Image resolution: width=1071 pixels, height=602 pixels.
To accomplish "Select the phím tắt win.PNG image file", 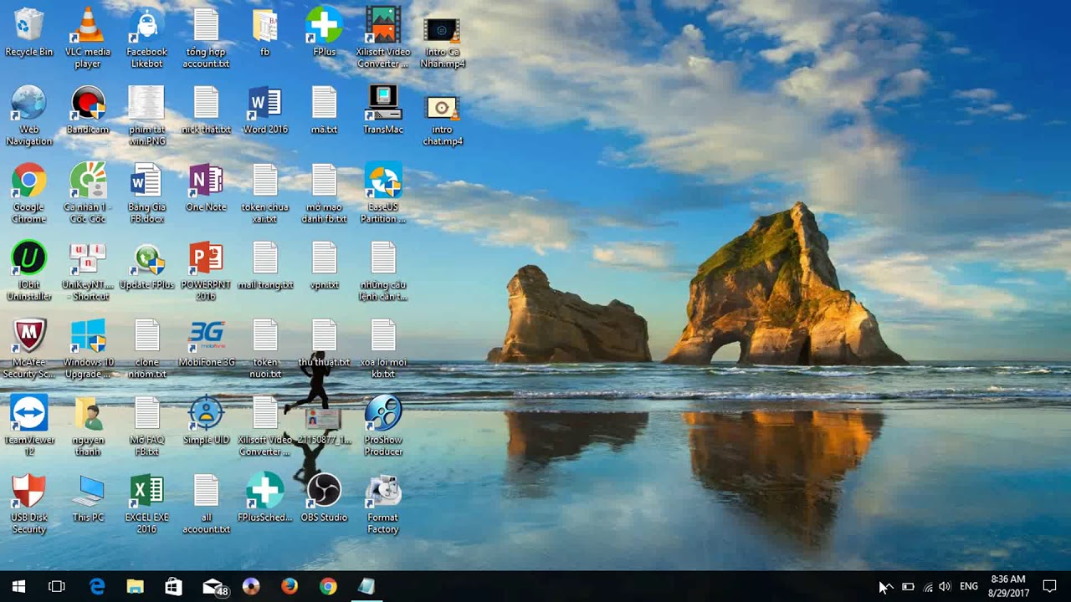I will pyautogui.click(x=146, y=115).
